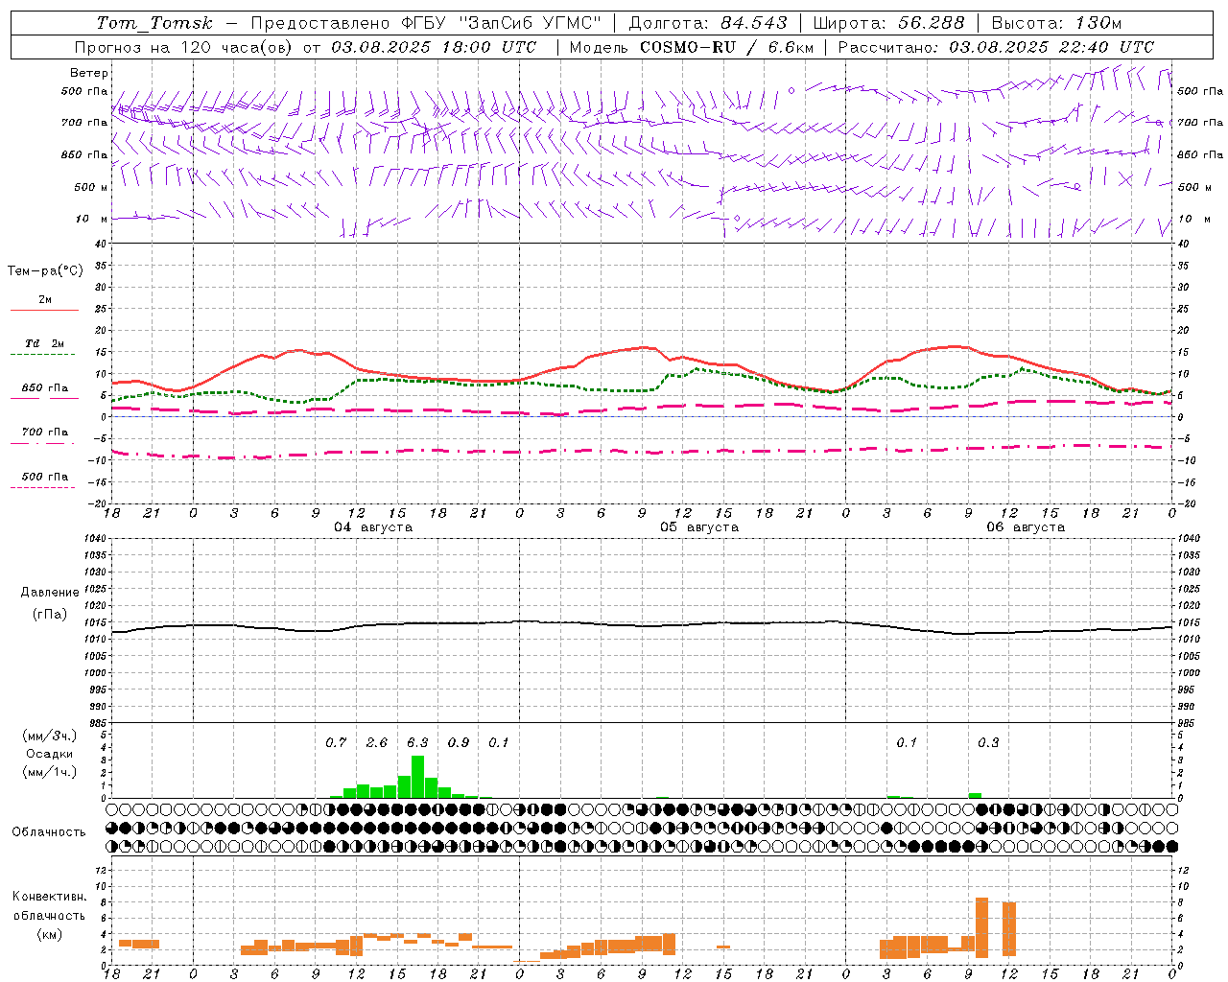Select the 0.3 precipitation total value
The width and height of the screenshot is (1228, 982).
click(988, 742)
